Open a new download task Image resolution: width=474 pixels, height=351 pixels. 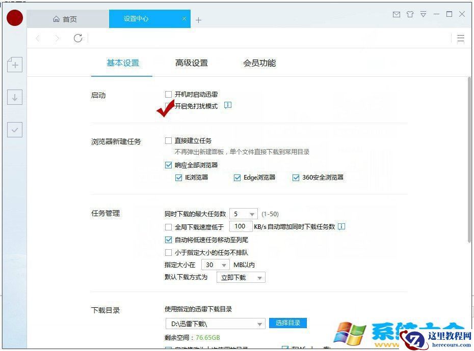coord(14,65)
